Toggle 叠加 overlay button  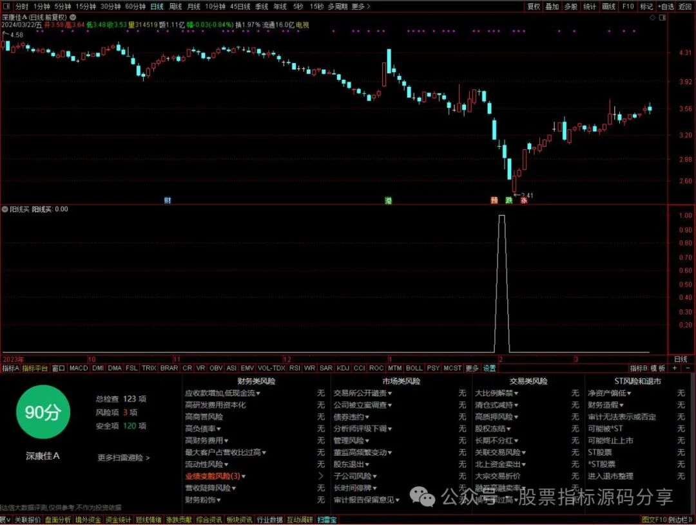tap(552, 6)
